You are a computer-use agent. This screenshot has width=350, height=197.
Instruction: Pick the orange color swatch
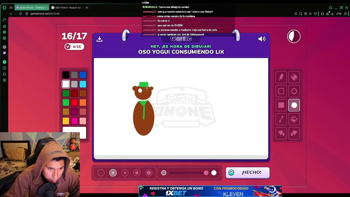click(x=83, y=103)
